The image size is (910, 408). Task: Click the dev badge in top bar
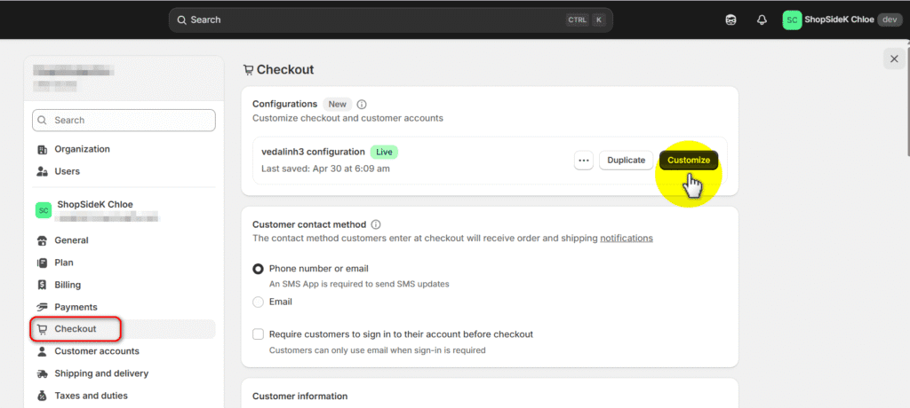point(890,20)
